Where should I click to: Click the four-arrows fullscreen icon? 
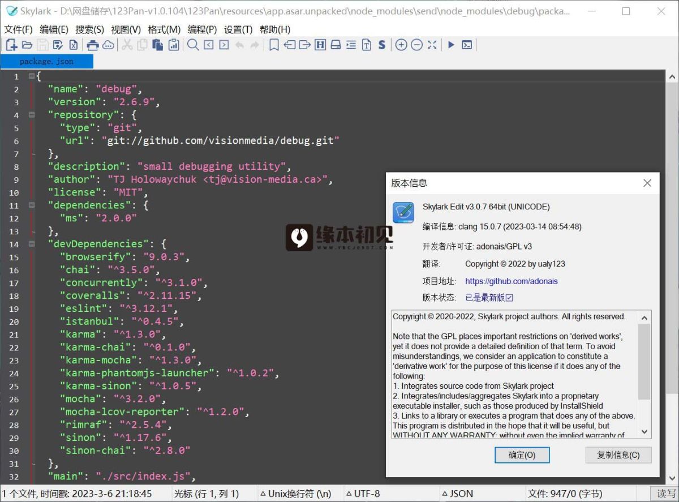tap(432, 45)
